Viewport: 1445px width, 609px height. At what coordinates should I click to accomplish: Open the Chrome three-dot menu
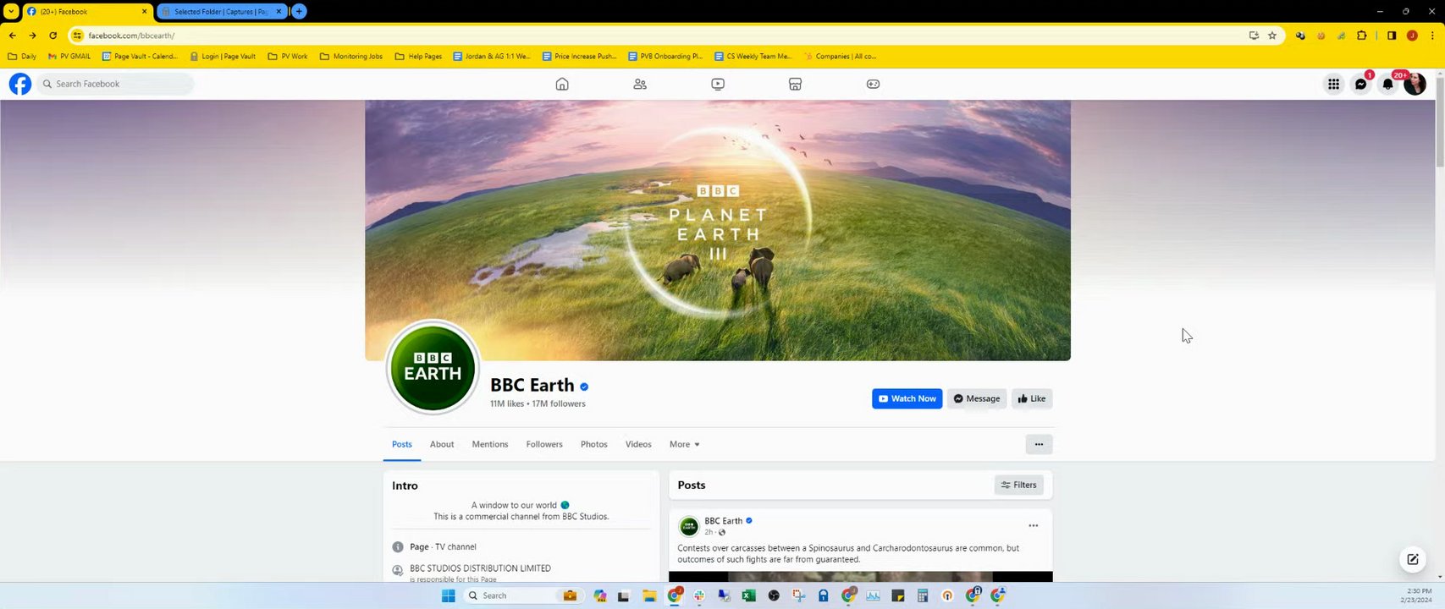(1432, 36)
